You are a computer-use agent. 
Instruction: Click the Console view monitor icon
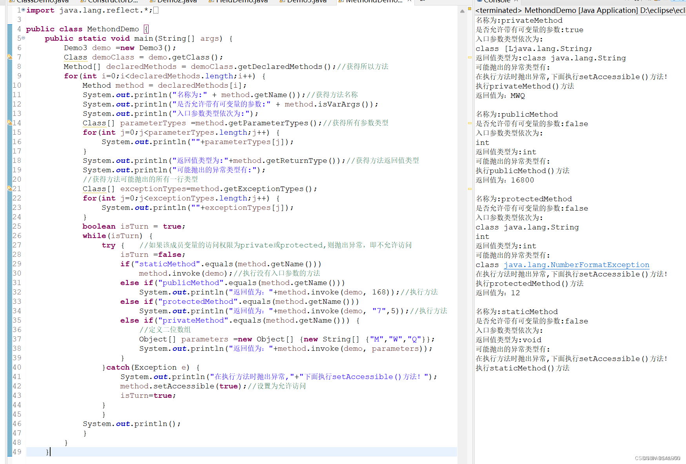480,2
